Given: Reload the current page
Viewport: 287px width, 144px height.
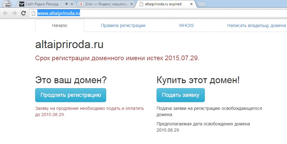Looking at the screenshot, I should coord(23,13).
